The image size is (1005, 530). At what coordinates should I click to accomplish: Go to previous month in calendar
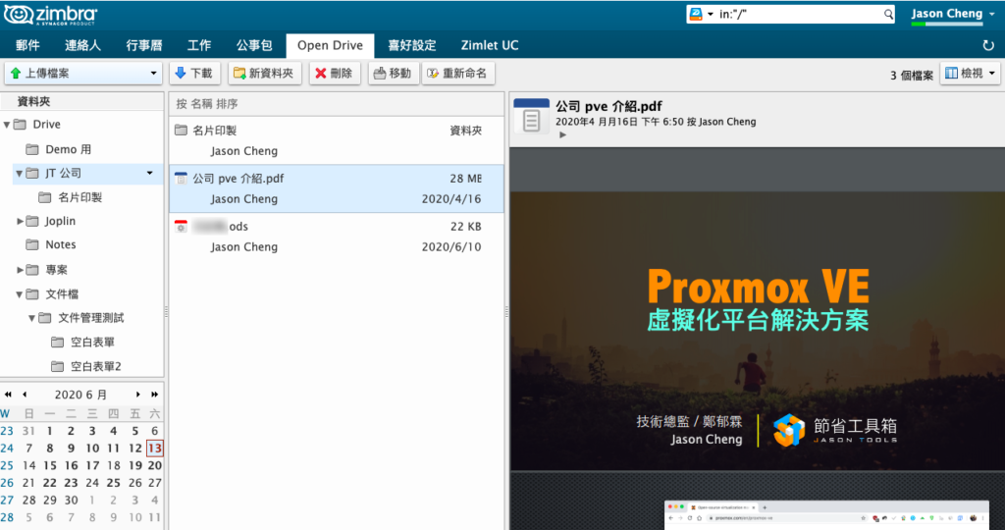pos(25,395)
